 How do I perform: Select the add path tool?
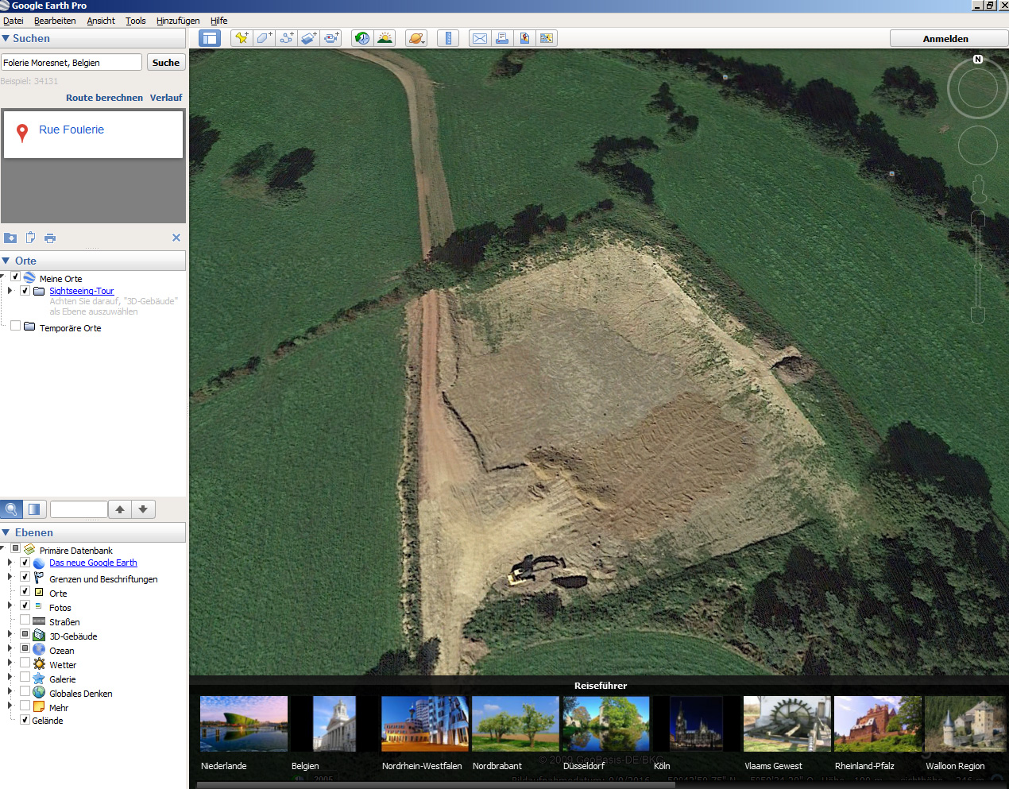[x=286, y=38]
